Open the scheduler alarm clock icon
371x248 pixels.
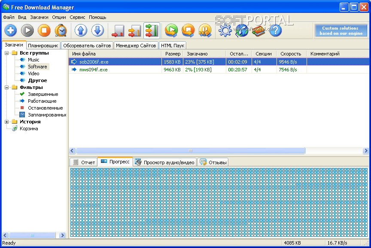pos(61,31)
